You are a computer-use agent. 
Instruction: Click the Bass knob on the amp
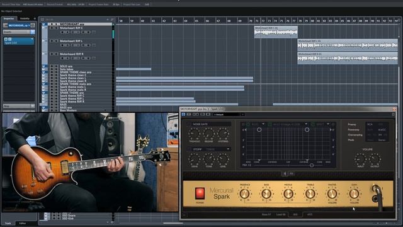pos(266,194)
